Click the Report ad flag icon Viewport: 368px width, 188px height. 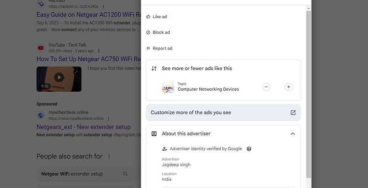tap(148, 48)
